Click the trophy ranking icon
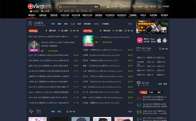 point(139,84)
